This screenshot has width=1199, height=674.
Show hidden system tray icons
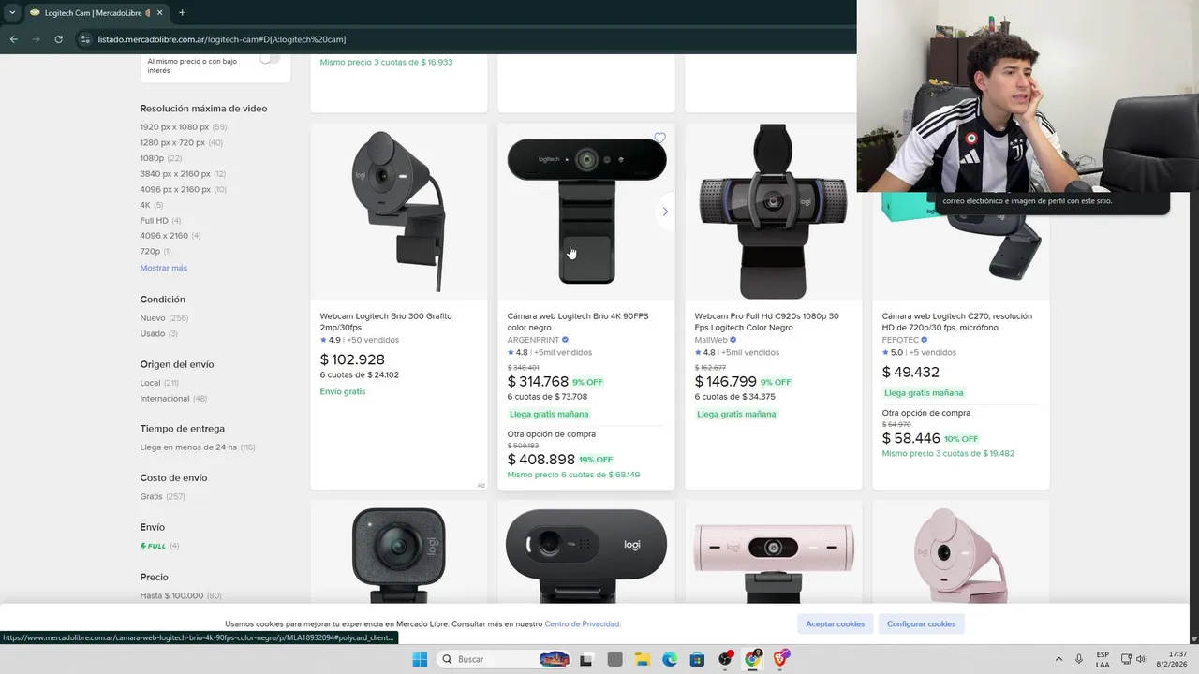pyautogui.click(x=1058, y=659)
